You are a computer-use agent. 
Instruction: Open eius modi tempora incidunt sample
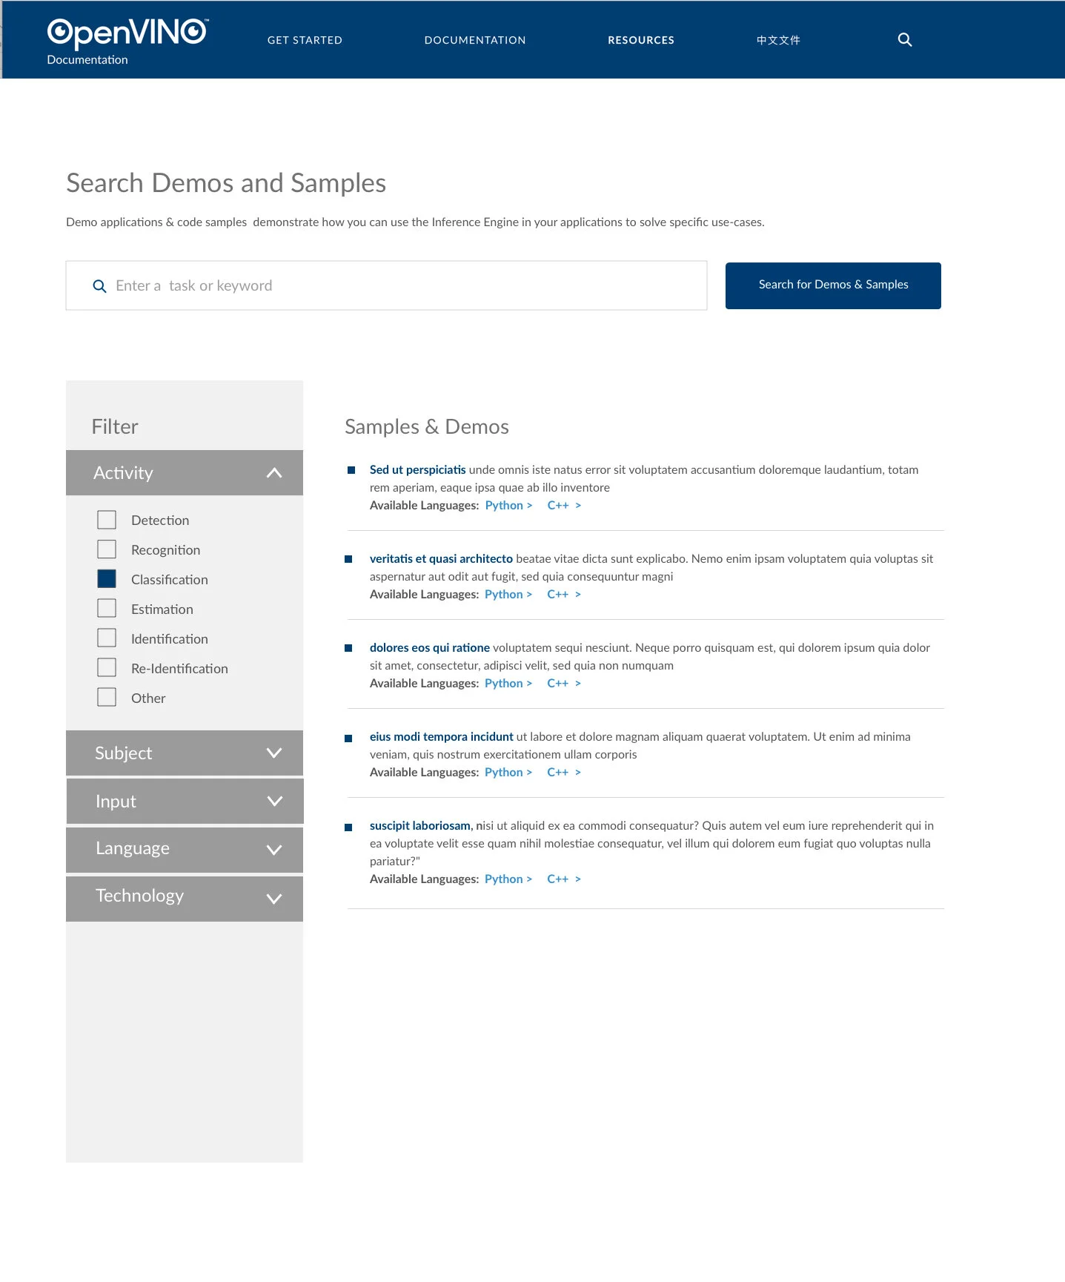pos(441,737)
